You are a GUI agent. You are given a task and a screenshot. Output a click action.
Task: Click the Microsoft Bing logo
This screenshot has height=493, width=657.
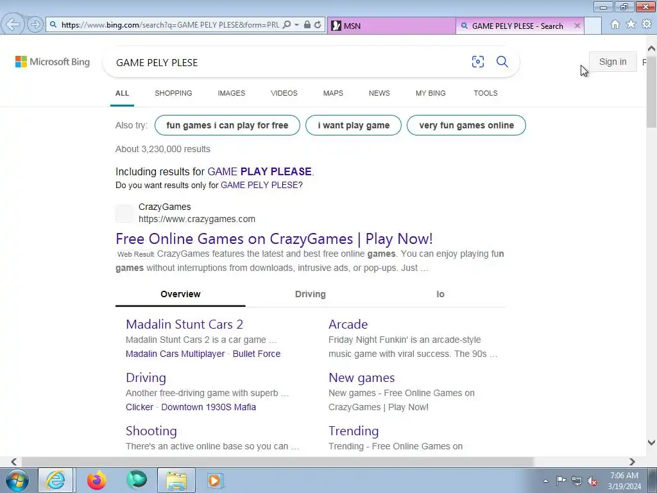(x=53, y=62)
